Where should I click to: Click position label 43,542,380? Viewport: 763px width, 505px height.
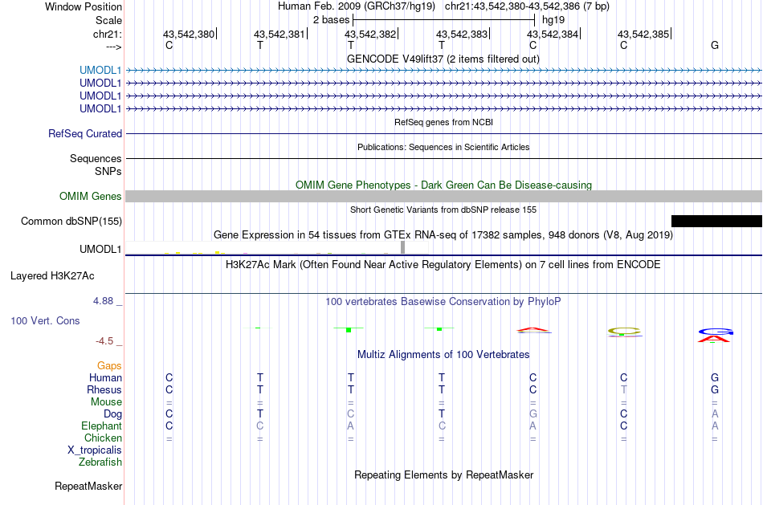click(188, 34)
